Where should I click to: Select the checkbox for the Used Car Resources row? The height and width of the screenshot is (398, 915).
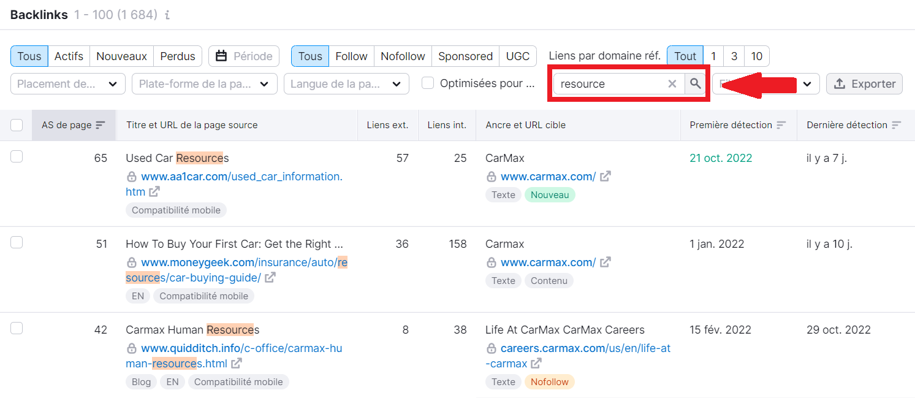(x=17, y=156)
